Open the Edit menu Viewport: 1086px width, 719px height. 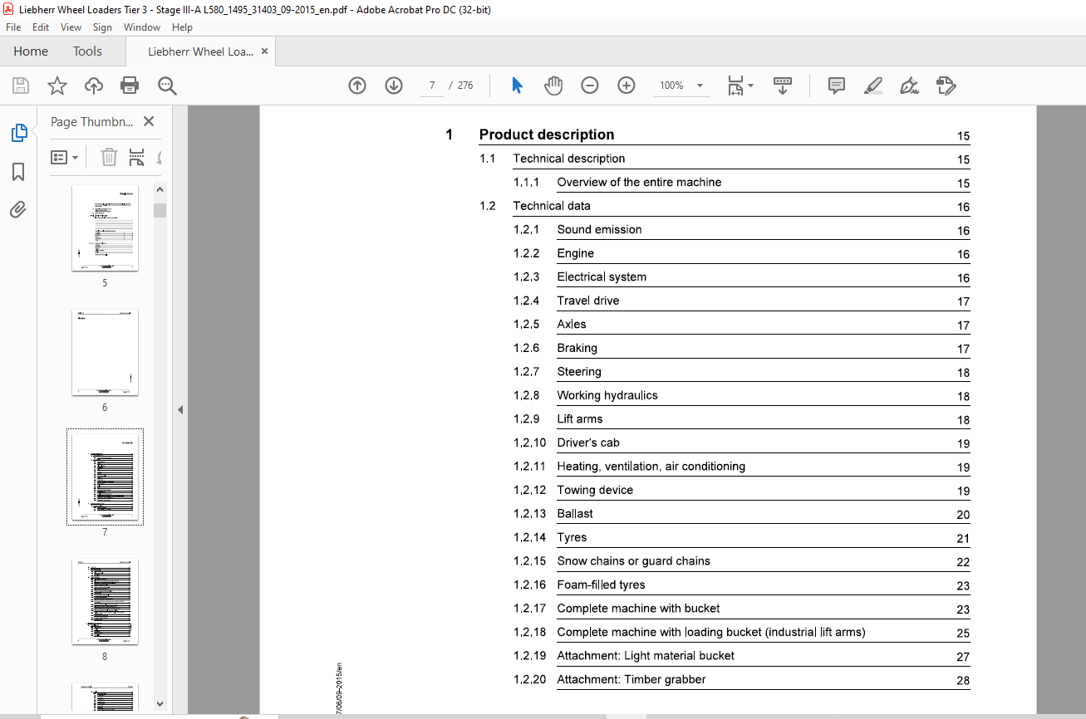coord(41,27)
